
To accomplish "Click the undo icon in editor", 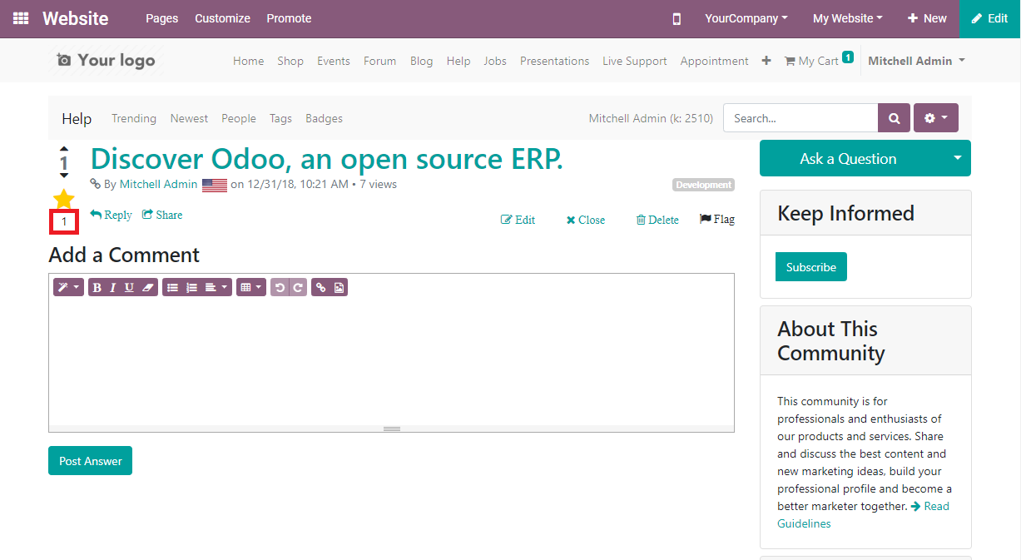I will tap(280, 287).
